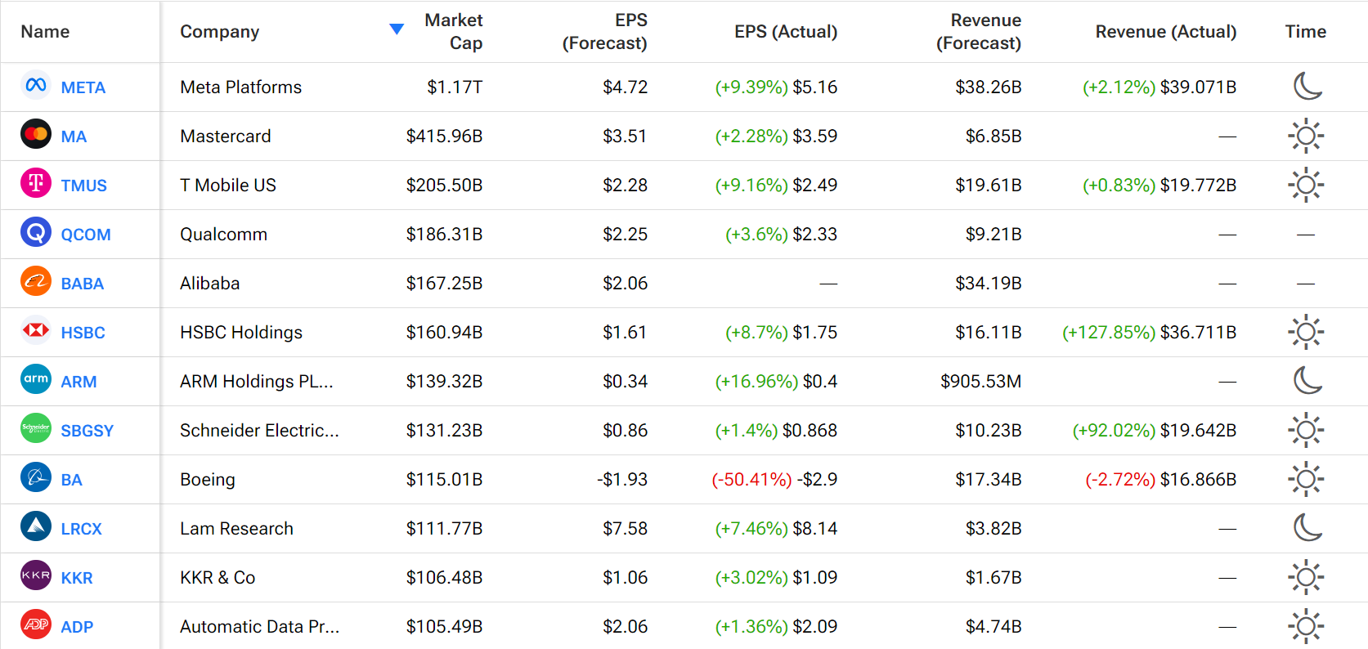The image size is (1368, 649).
Task: Click the sun icon in Boeing row
Action: (x=1306, y=479)
